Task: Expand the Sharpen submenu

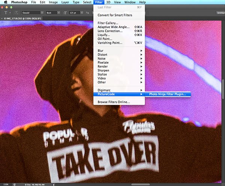Action: click(119, 70)
